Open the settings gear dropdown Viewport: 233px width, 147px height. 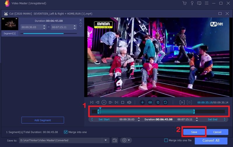tap(126, 140)
